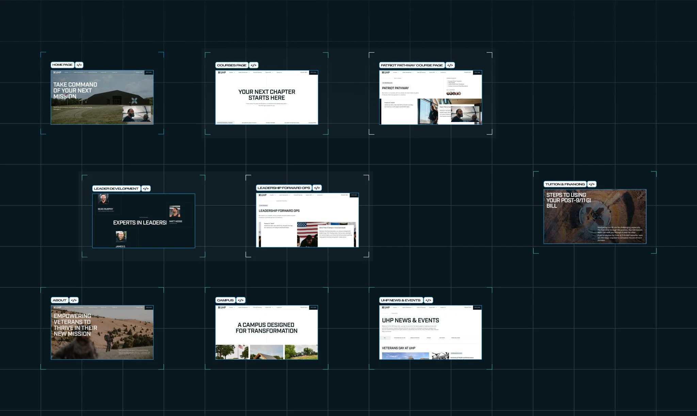Viewport: 697px width, 416px height.
Task: Click the code icon next to Courses Page
Action: coord(254,65)
